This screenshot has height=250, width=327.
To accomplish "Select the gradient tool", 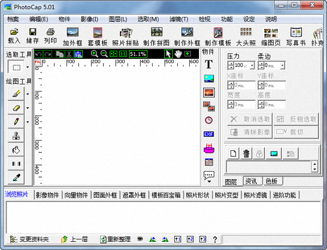I will click(16, 164).
